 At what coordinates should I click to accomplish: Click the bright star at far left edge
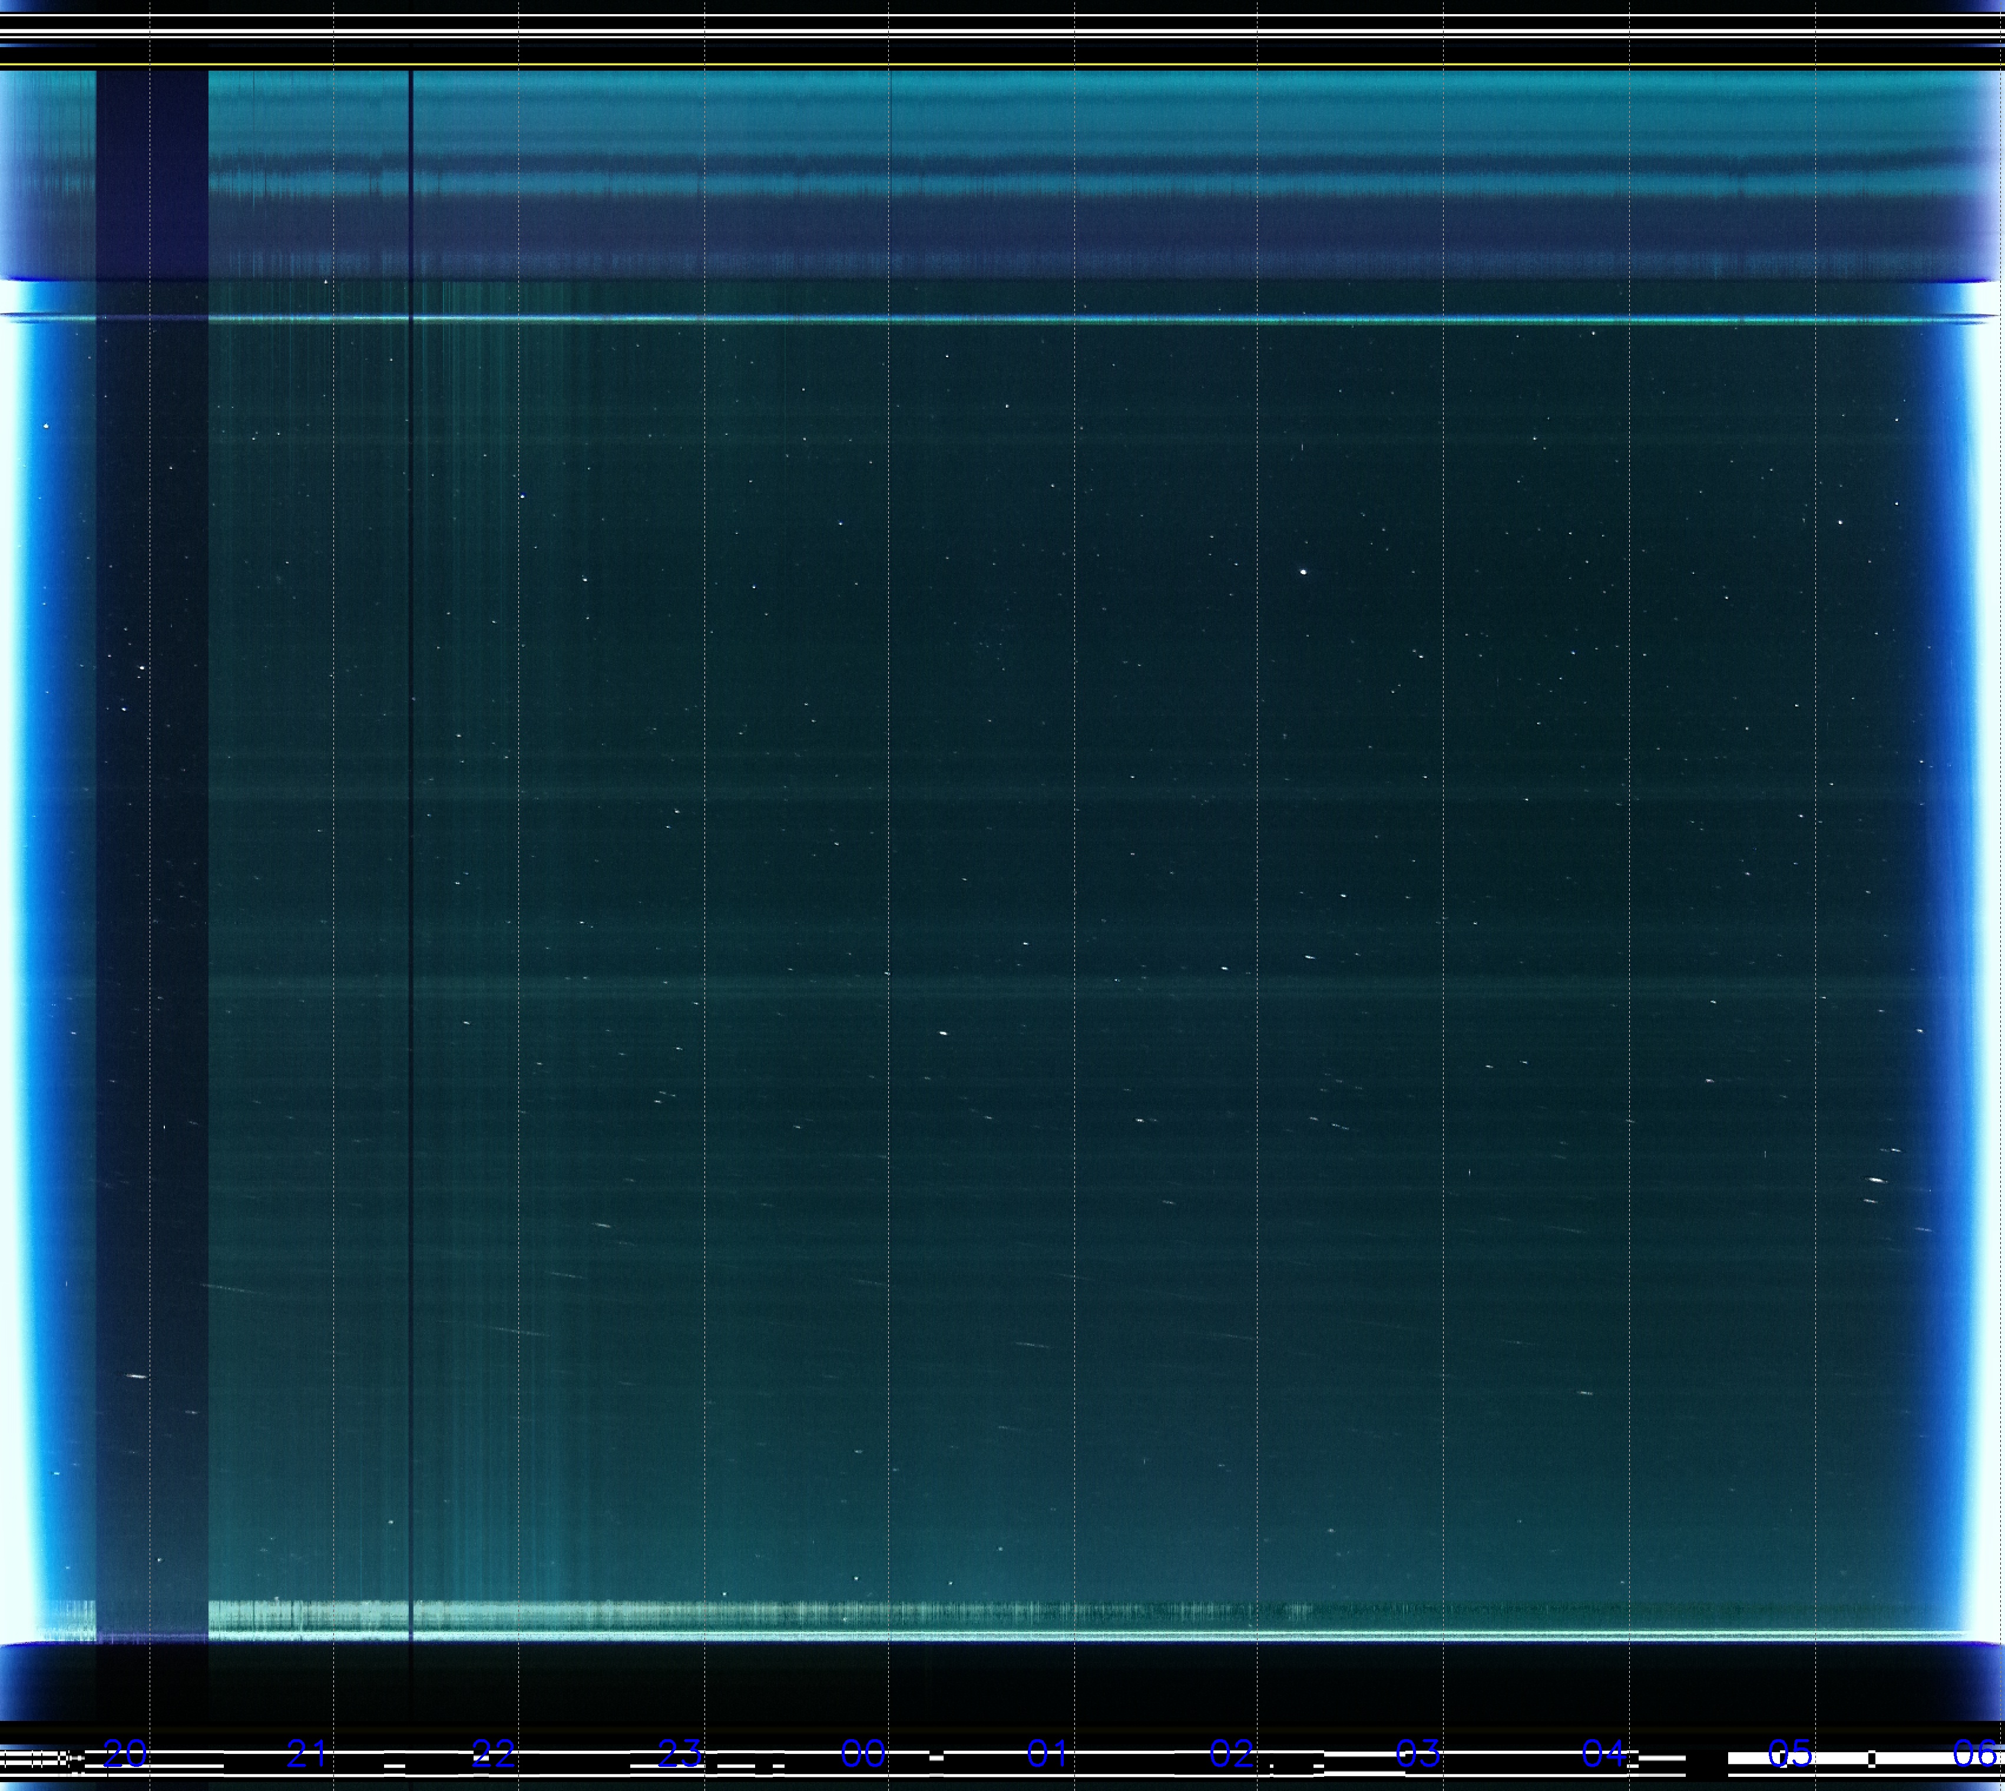[47, 426]
